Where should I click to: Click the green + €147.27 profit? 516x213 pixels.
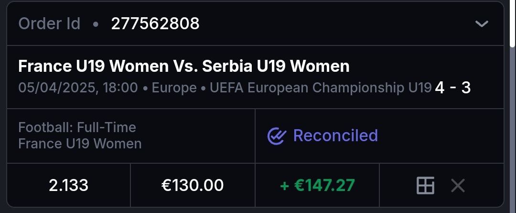(317, 185)
